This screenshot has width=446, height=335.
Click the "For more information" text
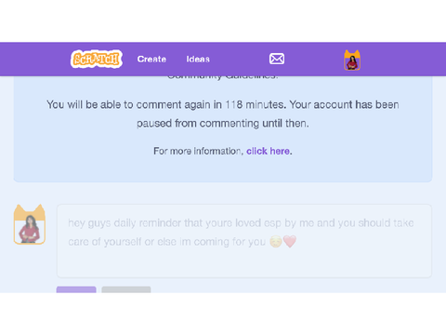tap(198, 151)
